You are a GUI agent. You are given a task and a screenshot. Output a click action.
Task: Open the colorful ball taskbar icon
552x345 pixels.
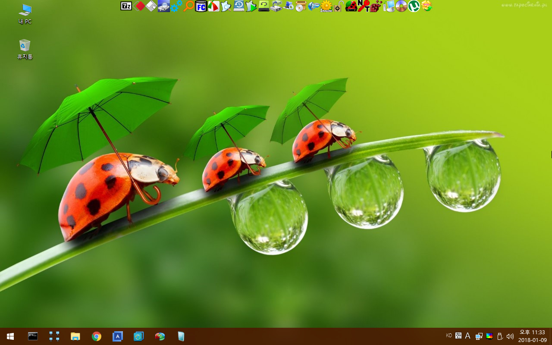[x=160, y=336]
